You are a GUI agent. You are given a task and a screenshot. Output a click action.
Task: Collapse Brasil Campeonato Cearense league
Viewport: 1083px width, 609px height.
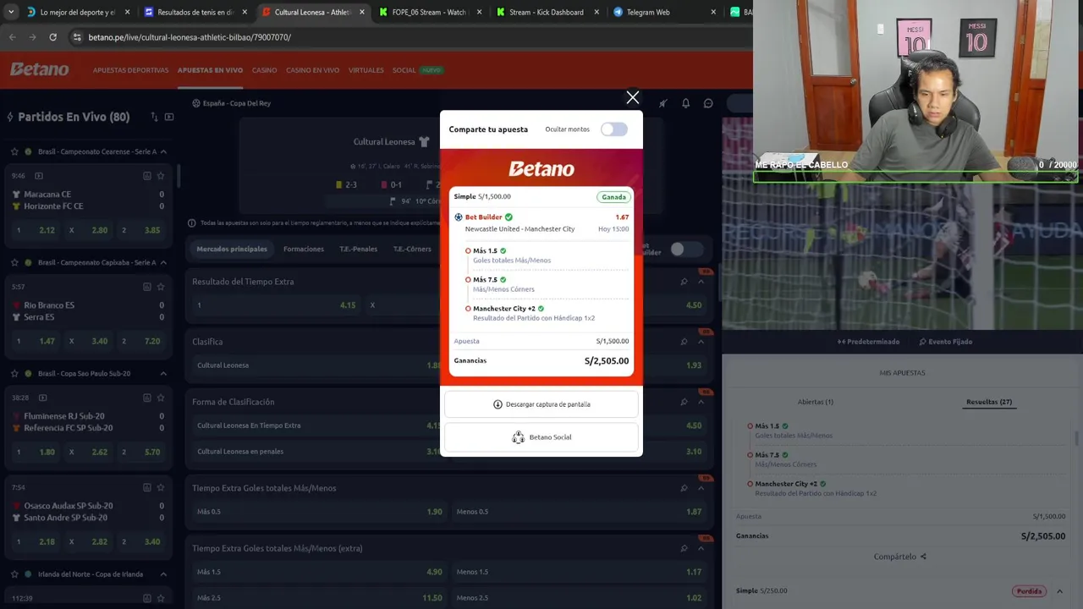[163, 151]
